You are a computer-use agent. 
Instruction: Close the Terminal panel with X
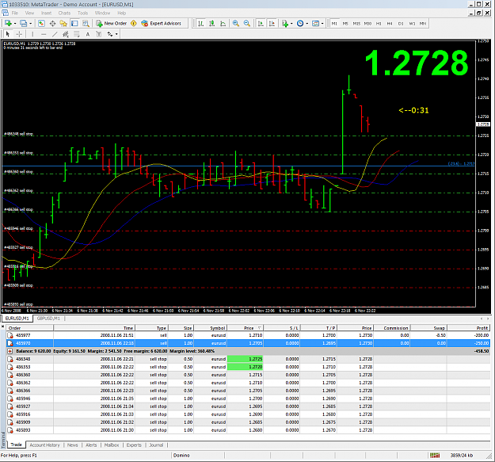tap(3, 326)
